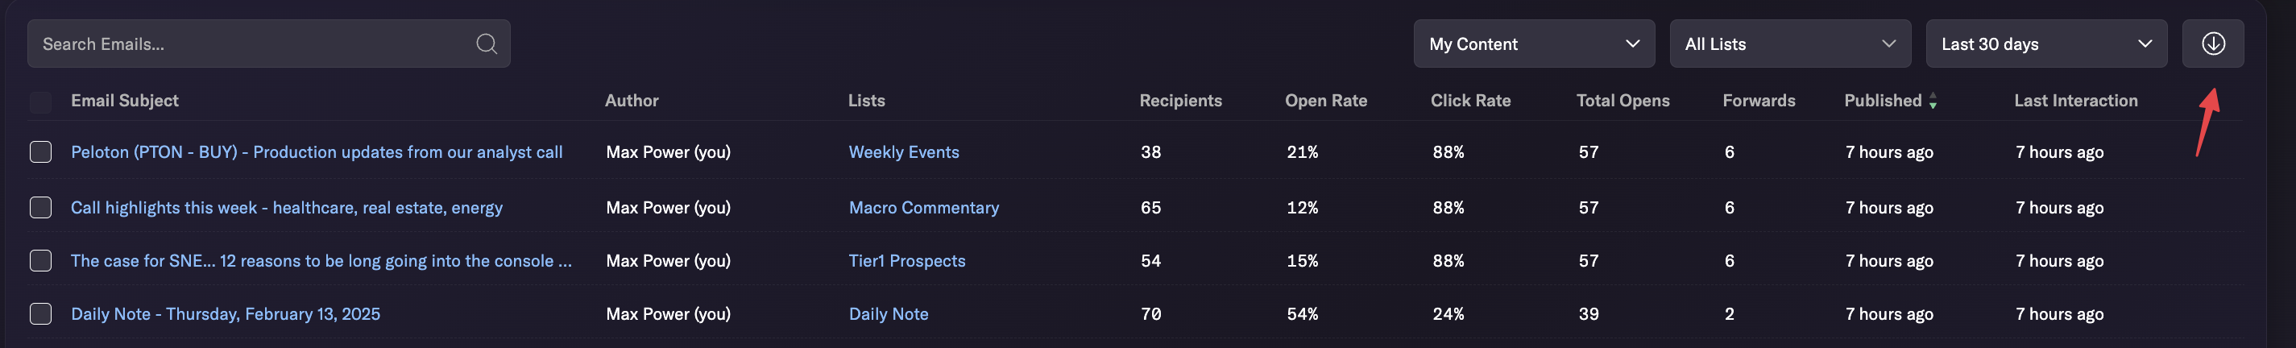Screen dimensions: 2296x348
Task: Open the My Content dropdown
Action: [1533, 43]
